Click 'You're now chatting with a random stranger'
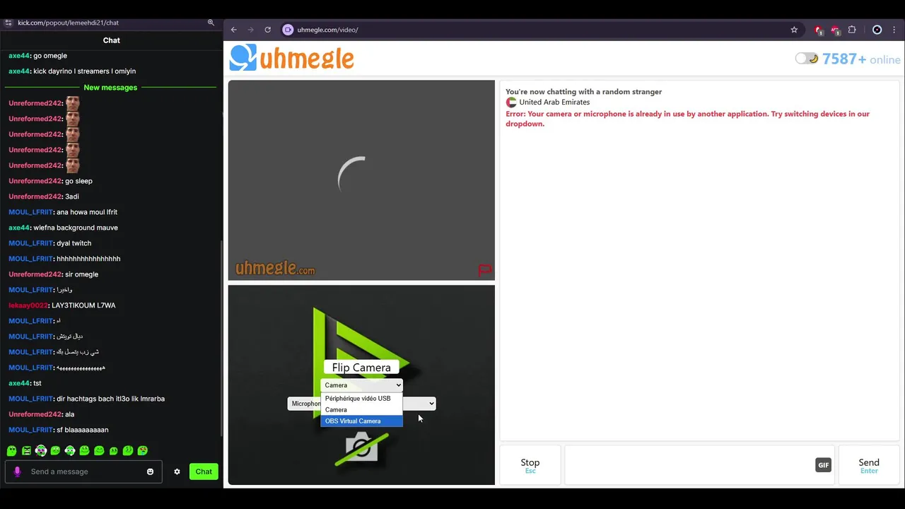Image resolution: width=905 pixels, height=509 pixels. tap(583, 91)
